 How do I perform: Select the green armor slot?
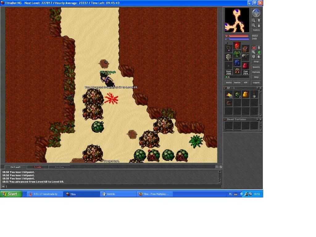pos(237,54)
